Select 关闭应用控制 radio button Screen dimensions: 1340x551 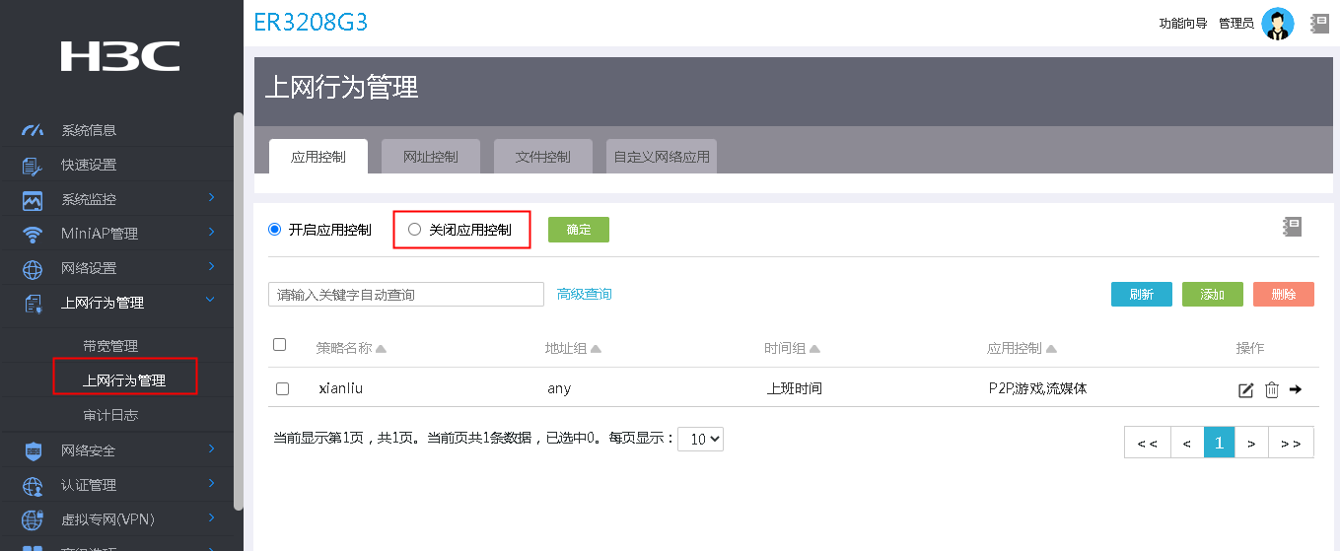pos(414,230)
